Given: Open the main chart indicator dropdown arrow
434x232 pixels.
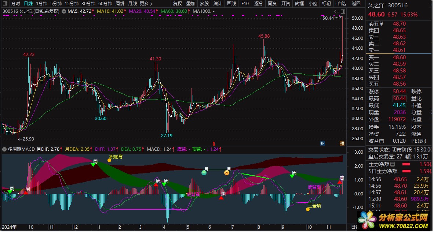Looking at the screenshot, I should (64, 11).
